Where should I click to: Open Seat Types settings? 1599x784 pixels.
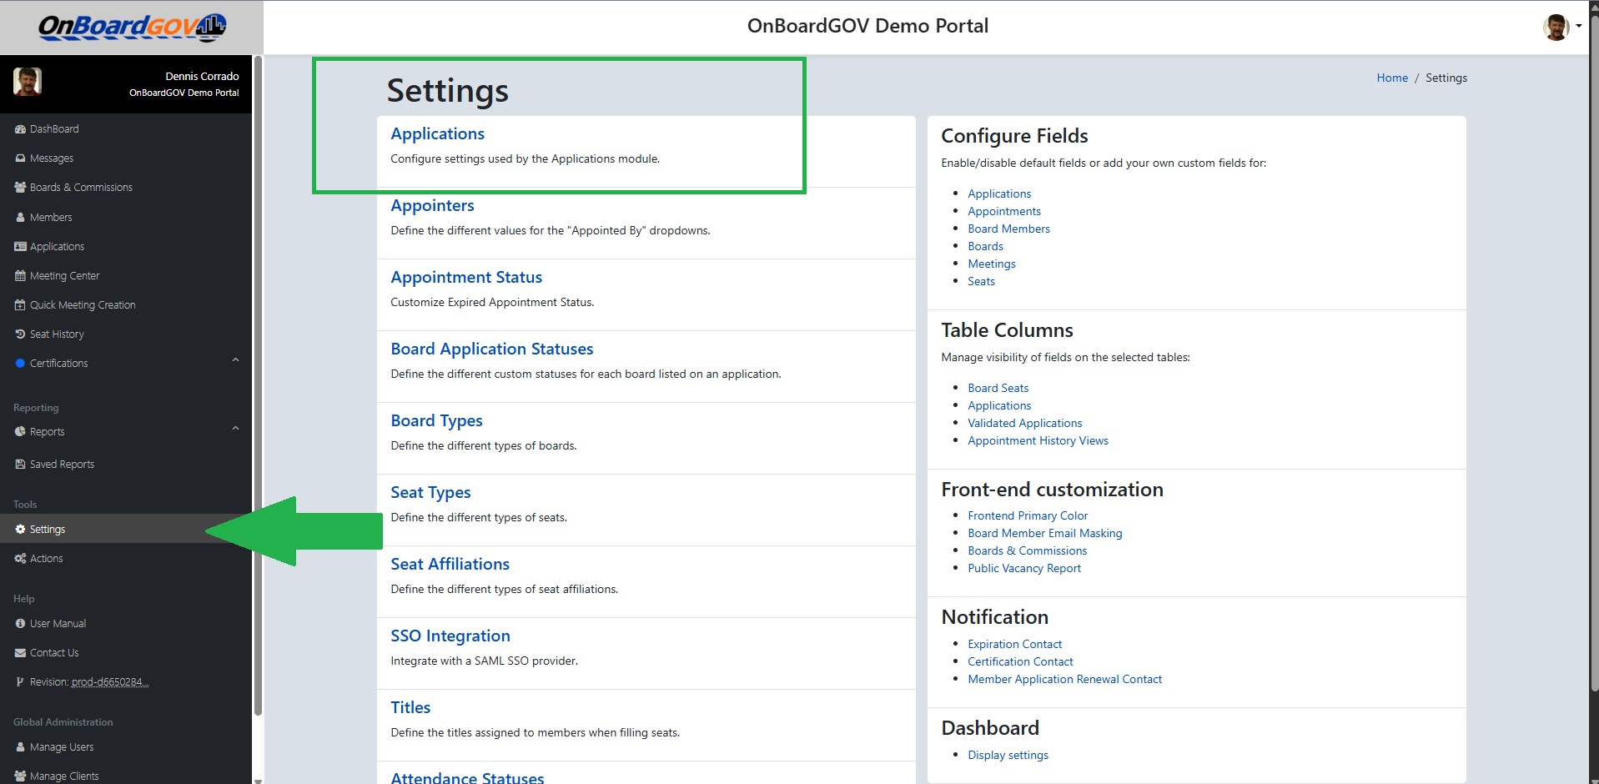[x=430, y=493]
